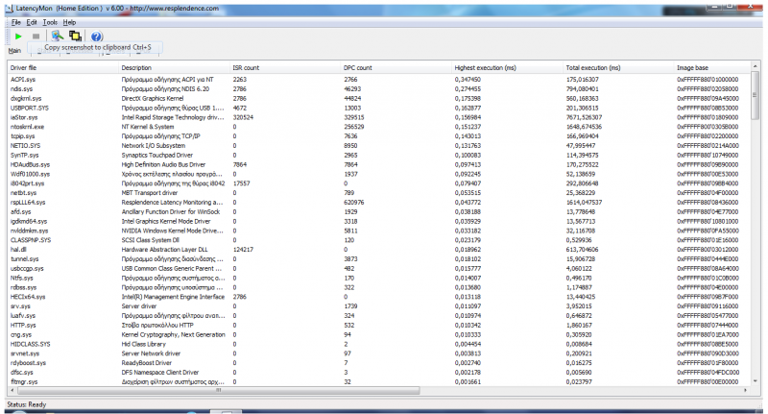
Task: Switch to the Main tab
Action: (x=14, y=51)
